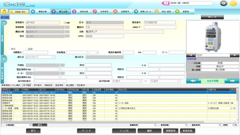Open the 納入区分 dropdown
This screenshot has width=240, height=135.
click(105, 57)
